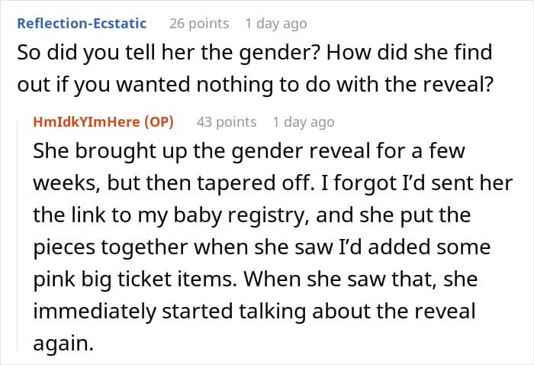534x365 pixels.
Task: Open Reflection-Ecstatic's user profile
Action: click(x=82, y=24)
